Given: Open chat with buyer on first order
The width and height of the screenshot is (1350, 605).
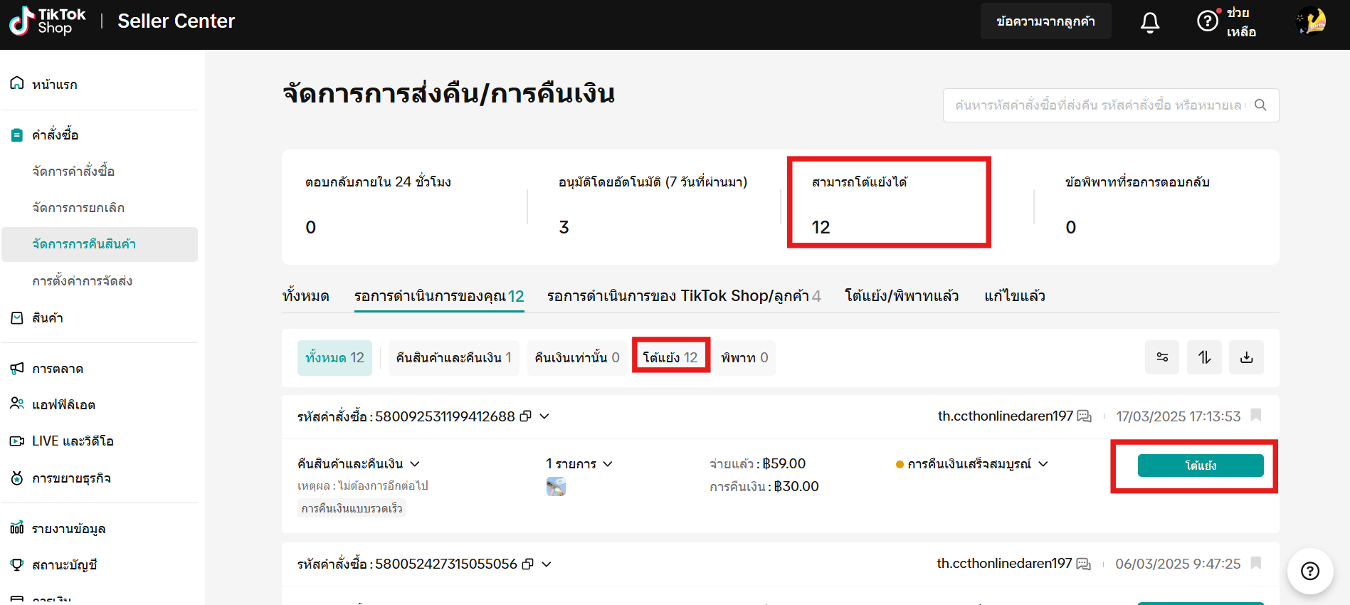Looking at the screenshot, I should (x=1084, y=416).
